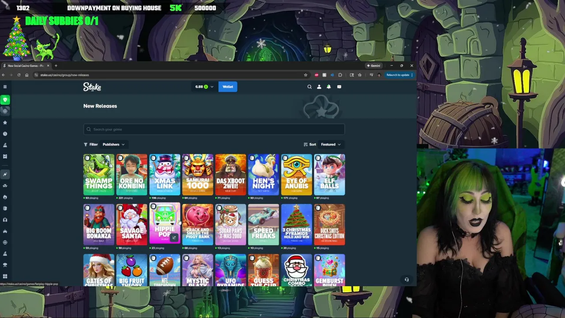Open Hen's Night game thumbnail

click(x=264, y=174)
